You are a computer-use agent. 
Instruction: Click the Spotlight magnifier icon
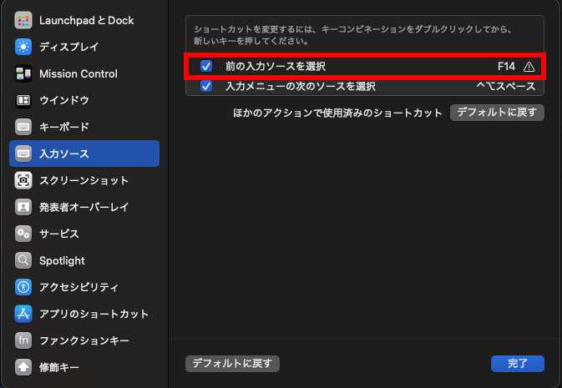(x=23, y=260)
